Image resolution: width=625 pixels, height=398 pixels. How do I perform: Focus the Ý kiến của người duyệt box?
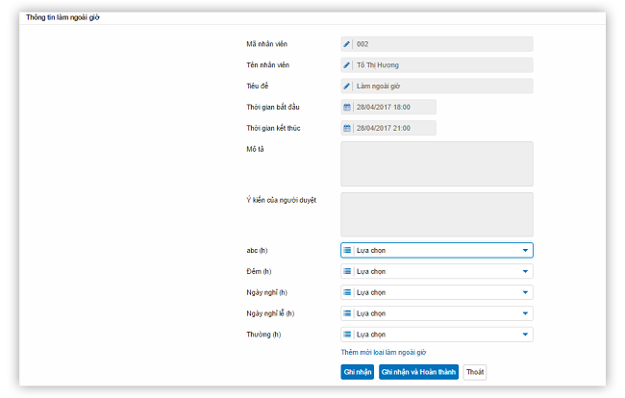pyautogui.click(x=437, y=214)
